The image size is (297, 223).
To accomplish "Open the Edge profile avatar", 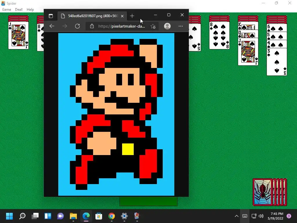I will (167, 26).
